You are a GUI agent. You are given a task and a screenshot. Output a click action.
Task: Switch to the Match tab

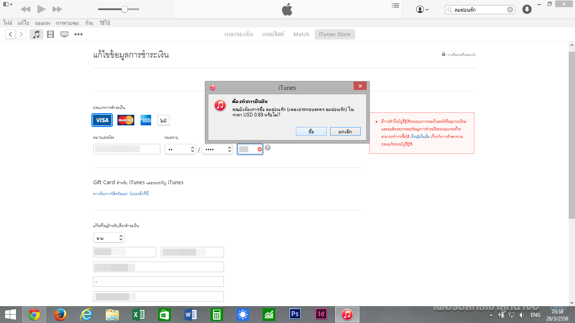[301, 34]
